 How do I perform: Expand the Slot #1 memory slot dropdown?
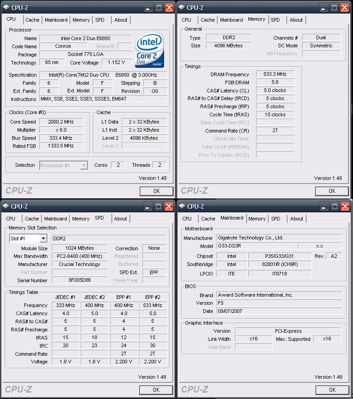click(x=44, y=238)
